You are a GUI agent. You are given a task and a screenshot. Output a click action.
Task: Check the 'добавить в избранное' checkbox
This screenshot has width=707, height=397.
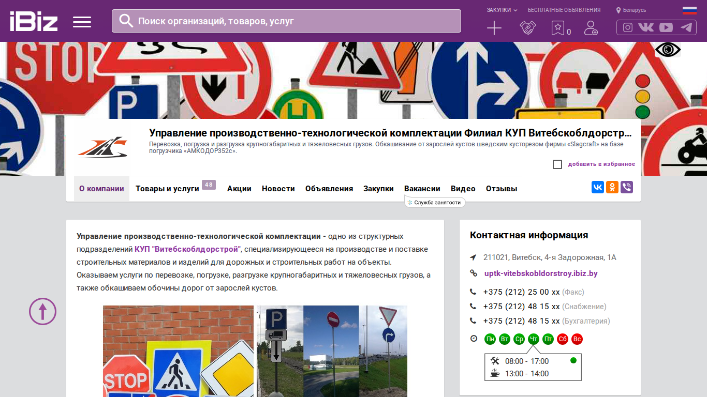[557, 164]
